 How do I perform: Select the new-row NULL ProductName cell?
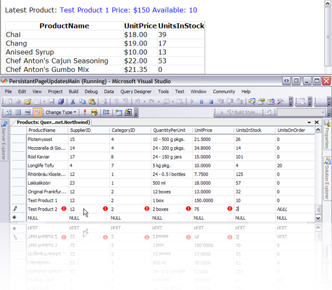[47, 218]
